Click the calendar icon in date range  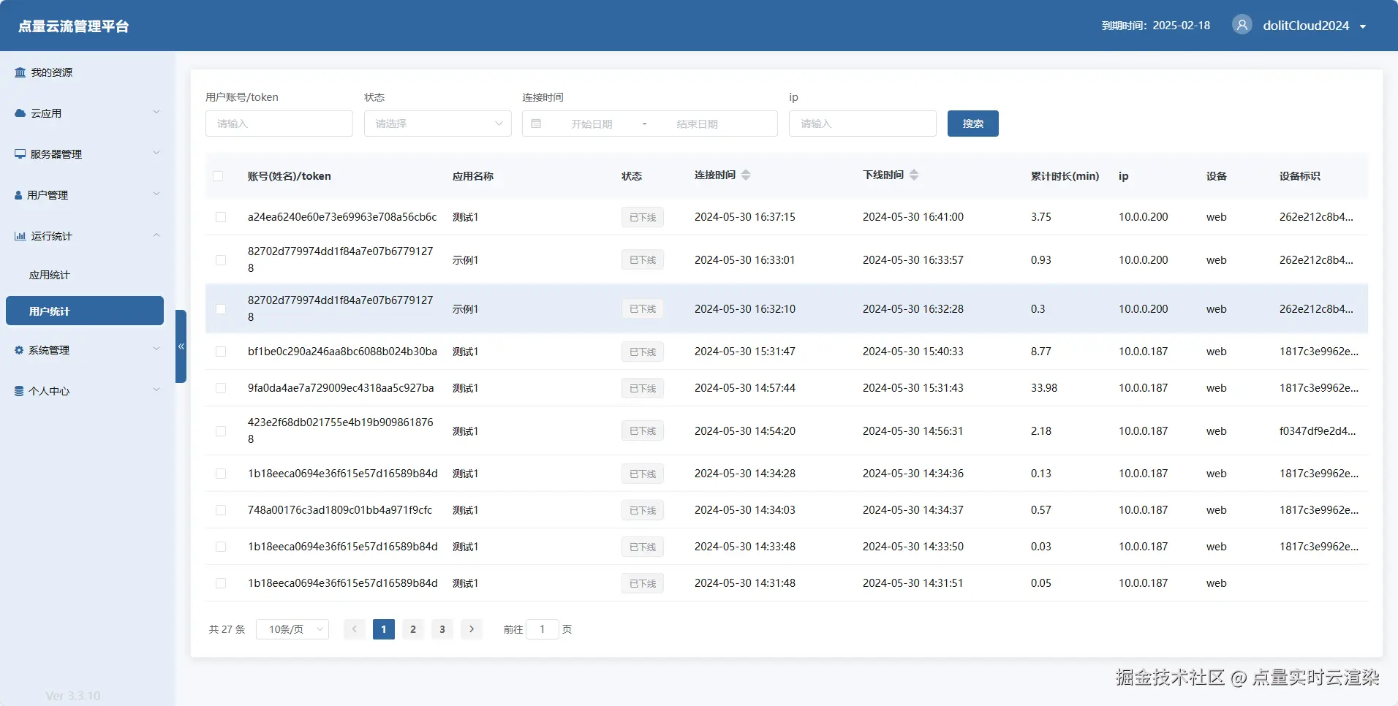(536, 124)
